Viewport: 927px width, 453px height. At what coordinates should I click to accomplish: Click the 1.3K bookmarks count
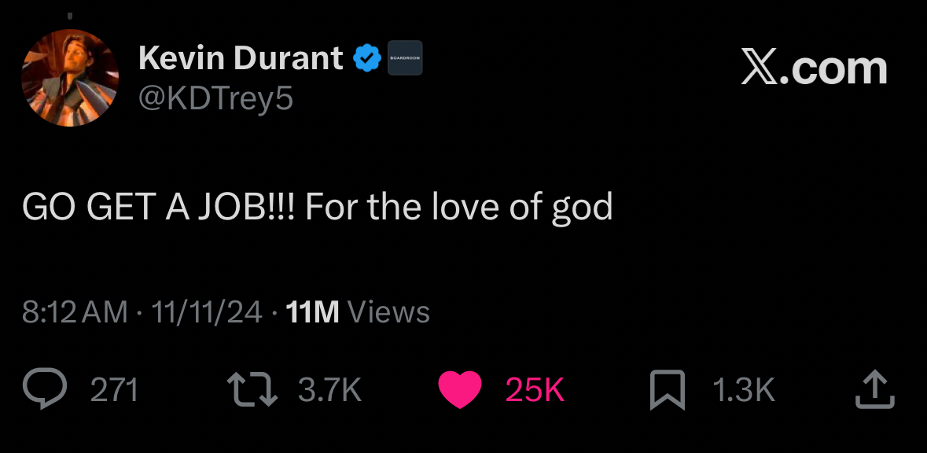[743, 390]
